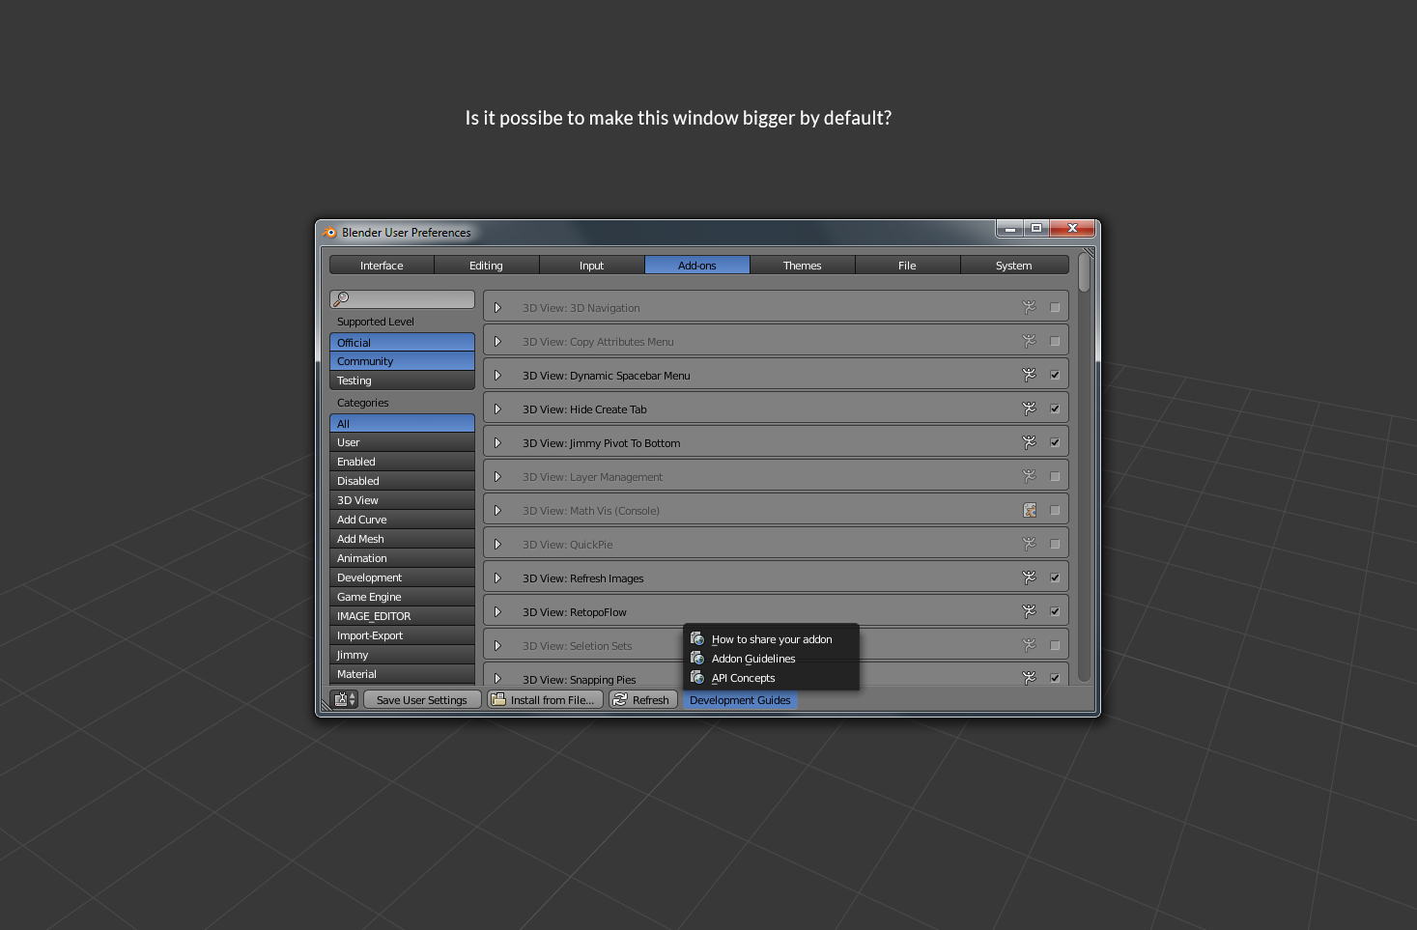This screenshot has width=1417, height=930.
Task: Enable the 3D Navigation addon checkbox
Action: click(x=1055, y=307)
